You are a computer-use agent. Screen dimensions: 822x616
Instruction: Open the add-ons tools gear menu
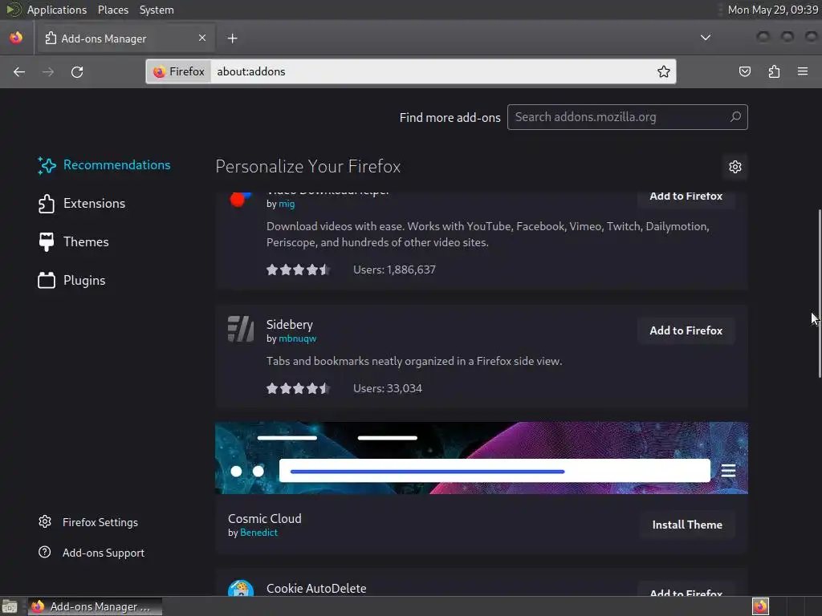[x=735, y=167]
